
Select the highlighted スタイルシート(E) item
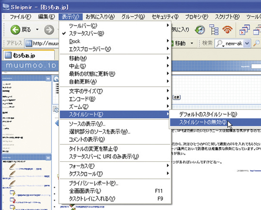click(x=115, y=114)
